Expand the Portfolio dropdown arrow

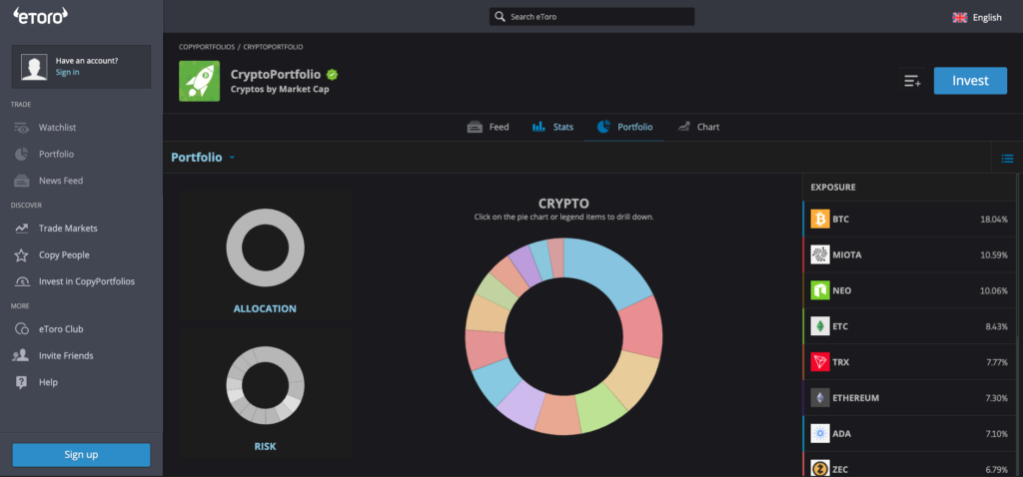click(x=232, y=158)
